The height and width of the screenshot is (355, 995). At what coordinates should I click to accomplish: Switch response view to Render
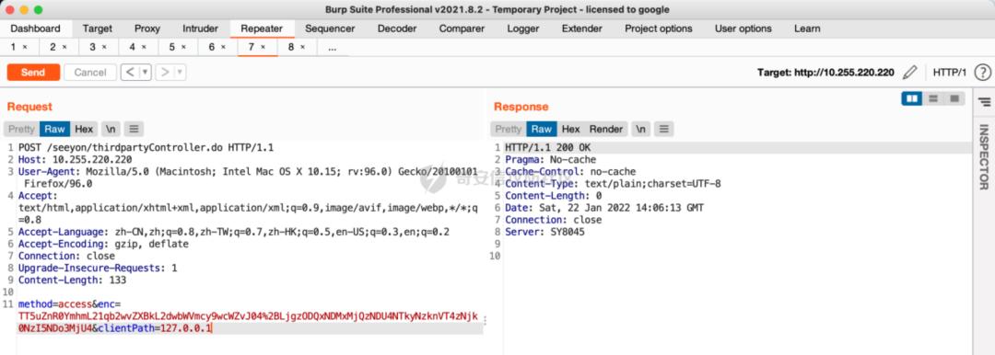coord(606,129)
